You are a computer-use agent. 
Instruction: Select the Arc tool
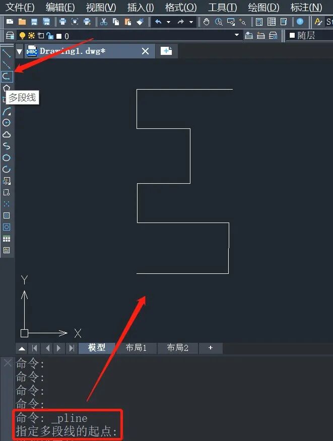(x=7, y=111)
